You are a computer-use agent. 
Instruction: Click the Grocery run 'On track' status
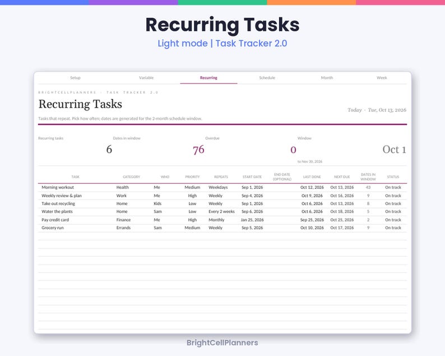coord(393,228)
